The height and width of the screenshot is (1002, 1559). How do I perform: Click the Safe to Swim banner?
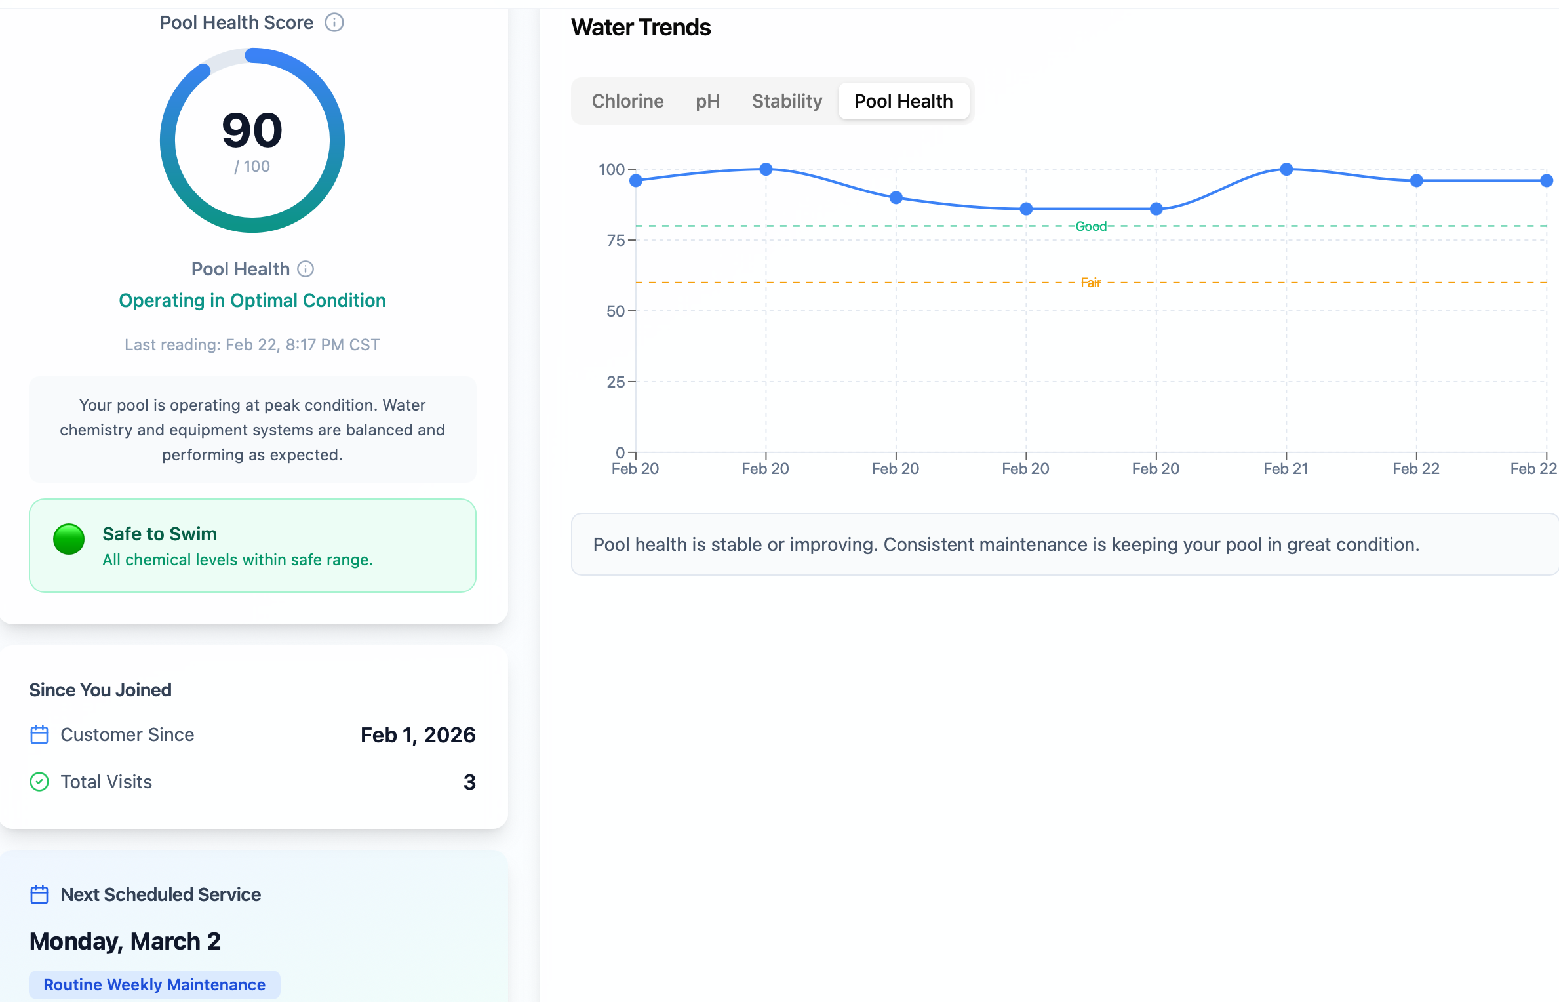click(x=252, y=546)
